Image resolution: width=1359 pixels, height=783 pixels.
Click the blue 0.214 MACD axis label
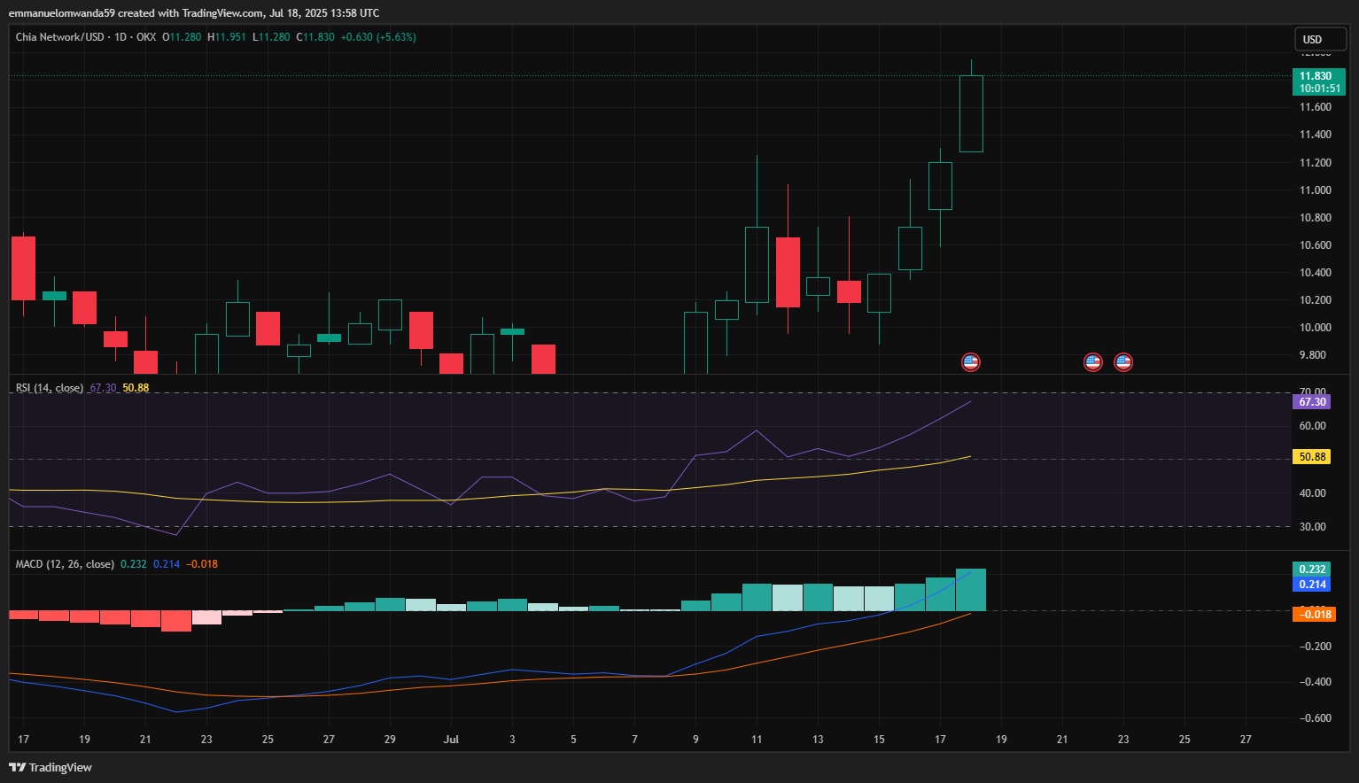pos(1312,585)
